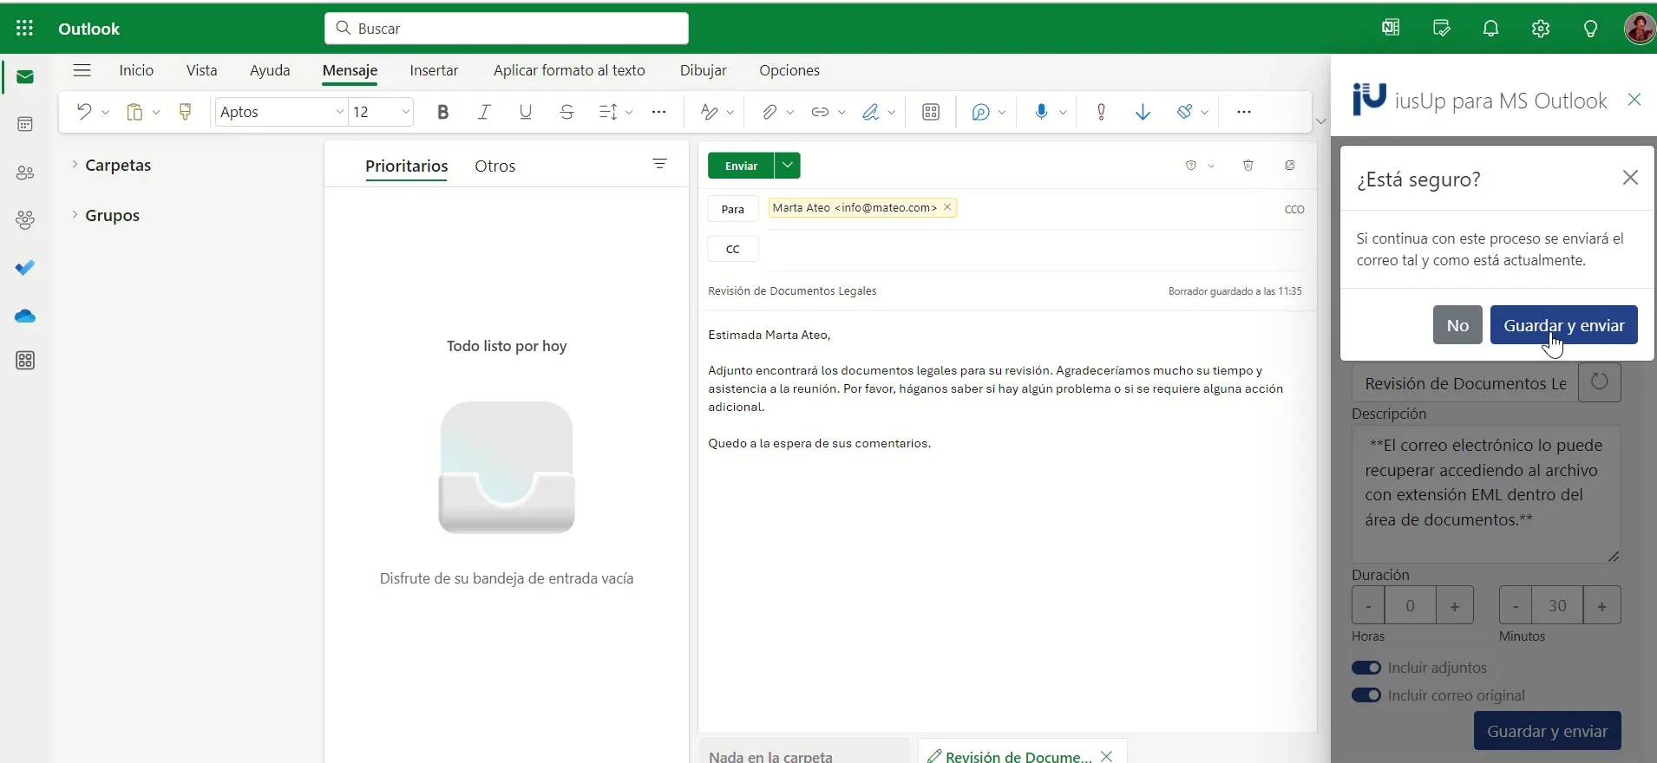Open the dictate microphone tool

click(1041, 112)
